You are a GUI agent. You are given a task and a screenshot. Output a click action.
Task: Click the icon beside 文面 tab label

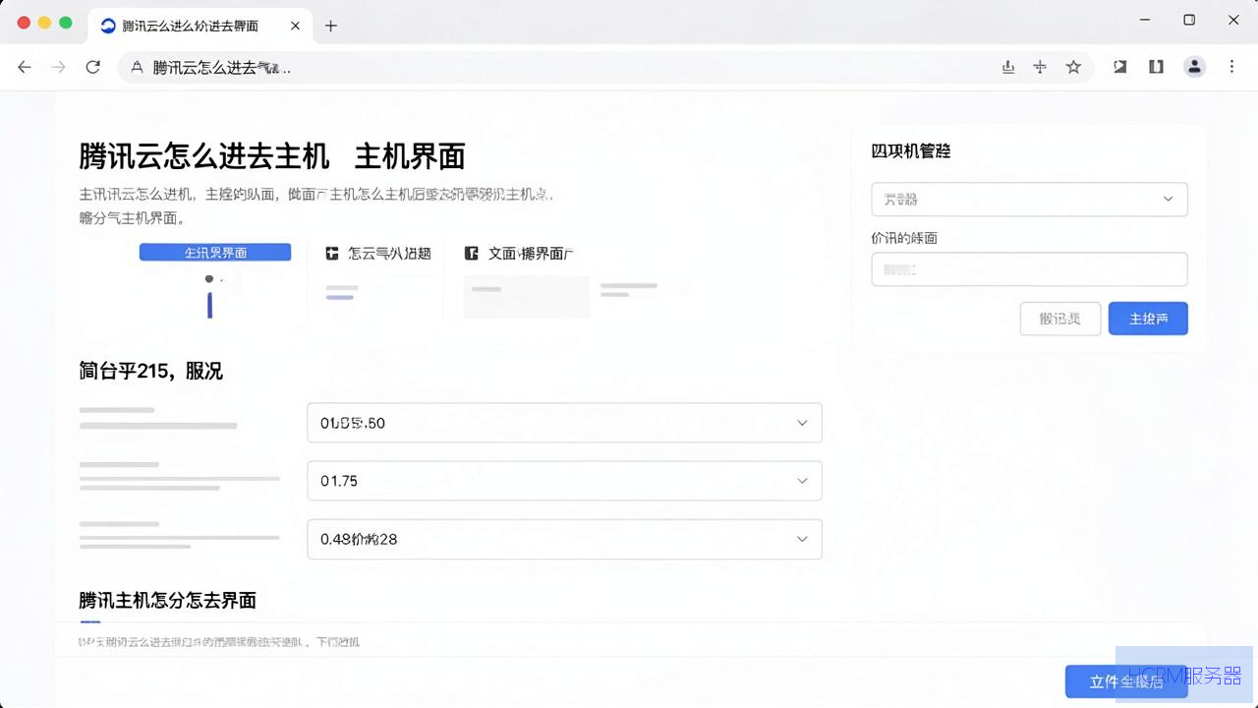point(472,253)
